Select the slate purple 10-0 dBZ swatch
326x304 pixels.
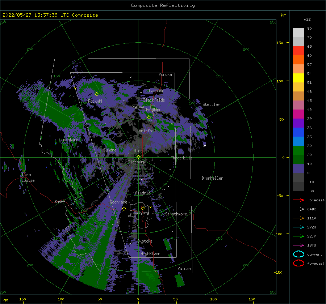tap(298, 168)
